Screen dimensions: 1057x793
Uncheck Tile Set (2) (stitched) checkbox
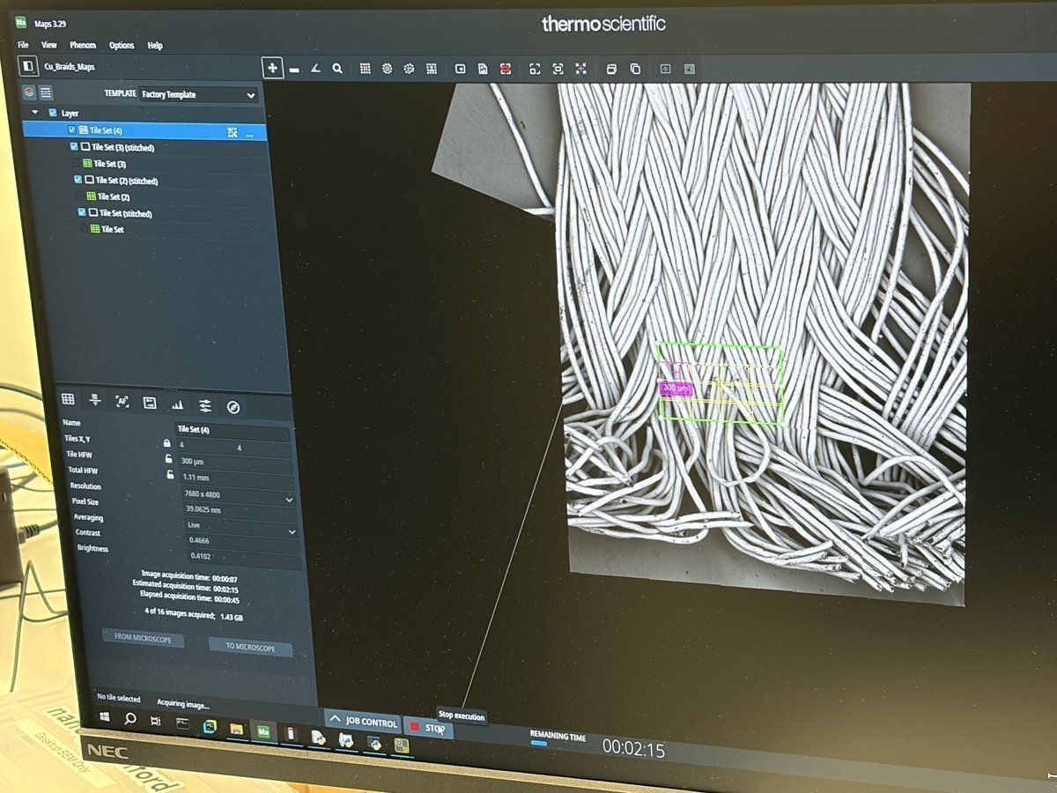click(x=78, y=180)
